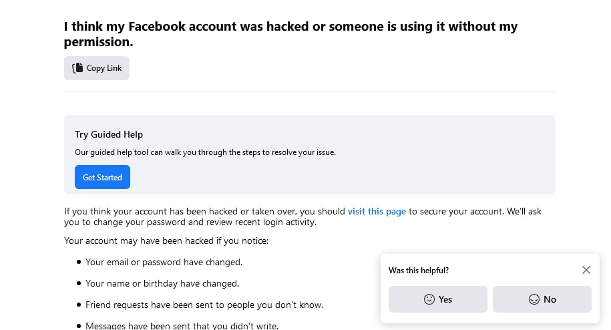Click "Your account may have been hacked" sentence
This screenshot has height=330, width=611.
pyautogui.click(x=166, y=240)
